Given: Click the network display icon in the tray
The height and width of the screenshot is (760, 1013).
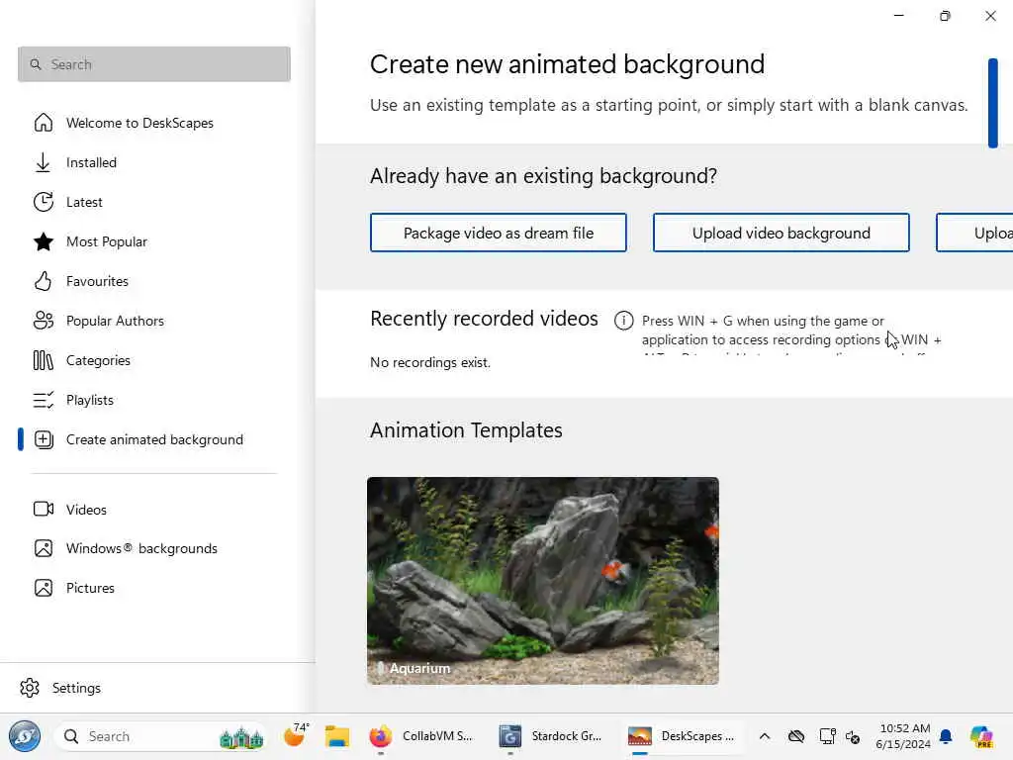Looking at the screenshot, I should coord(827,736).
